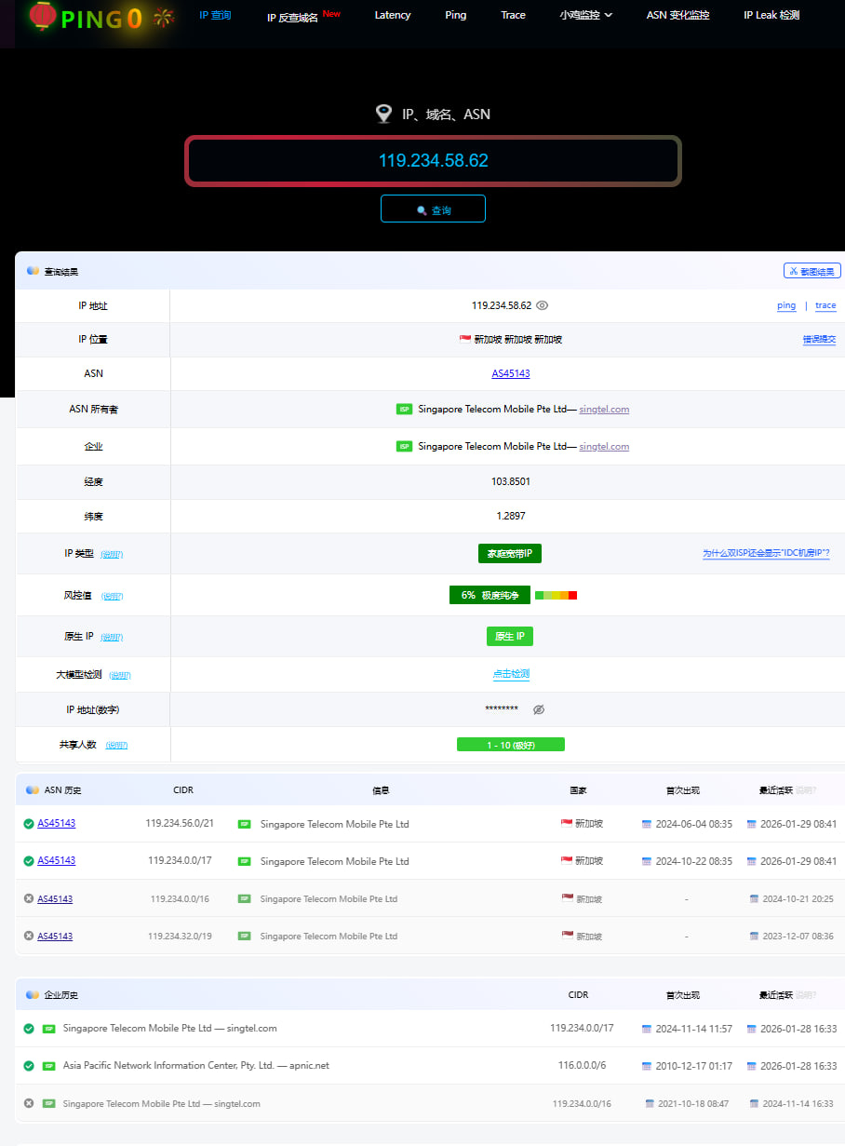The image size is (845, 1146).
Task: Click the PING0 logo
Action: click(x=101, y=18)
